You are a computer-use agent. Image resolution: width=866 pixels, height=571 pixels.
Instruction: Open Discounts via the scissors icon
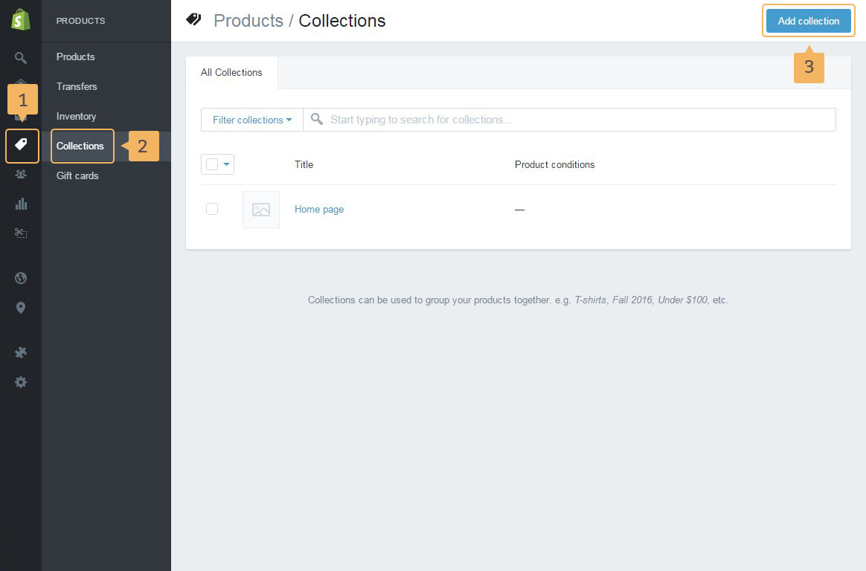click(21, 233)
